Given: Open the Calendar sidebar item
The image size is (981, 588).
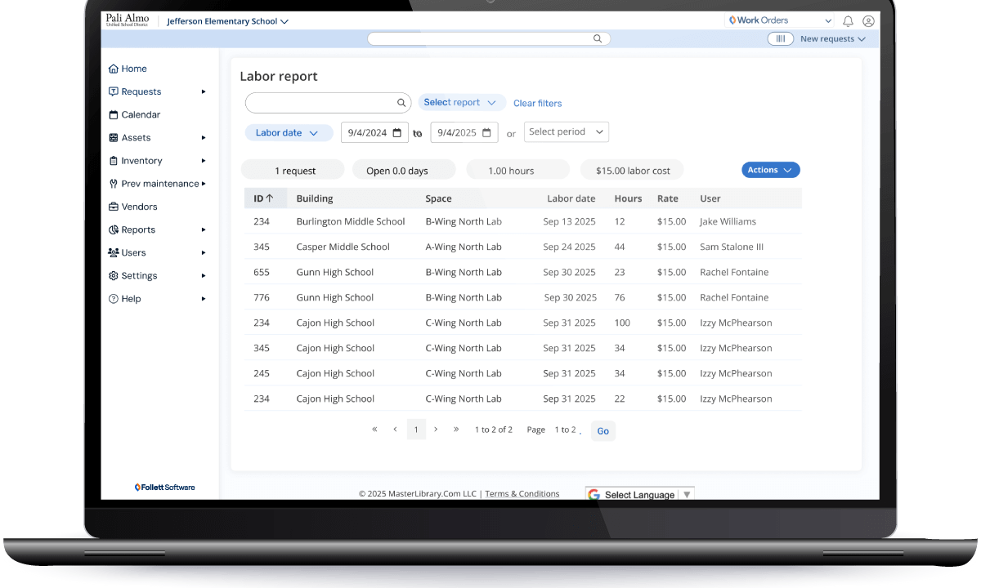Looking at the screenshot, I should (140, 115).
